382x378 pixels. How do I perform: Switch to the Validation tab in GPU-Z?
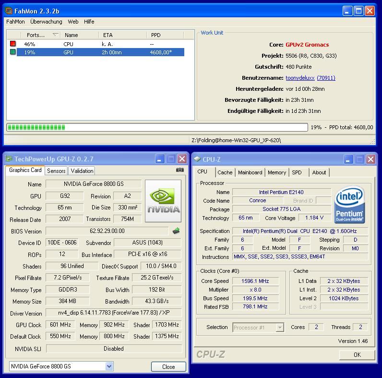[x=82, y=171]
